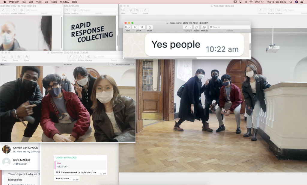Open Markup toolbar in IMG_3887 copy.jpg window
The width and height of the screenshot is (307, 185).
[x=279, y=10]
